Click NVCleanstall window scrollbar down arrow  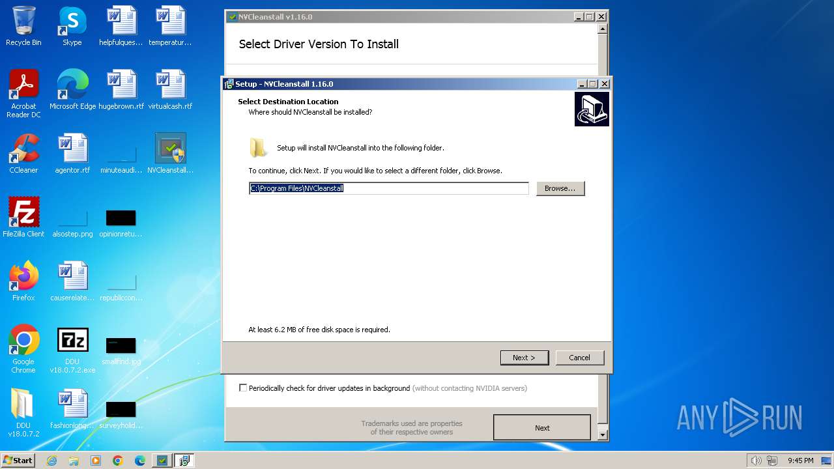point(603,434)
